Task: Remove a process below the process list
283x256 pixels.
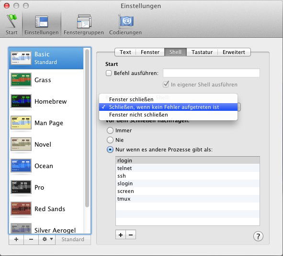Action: [131, 235]
